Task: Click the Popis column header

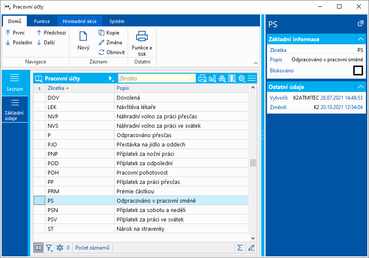Action: (x=181, y=88)
